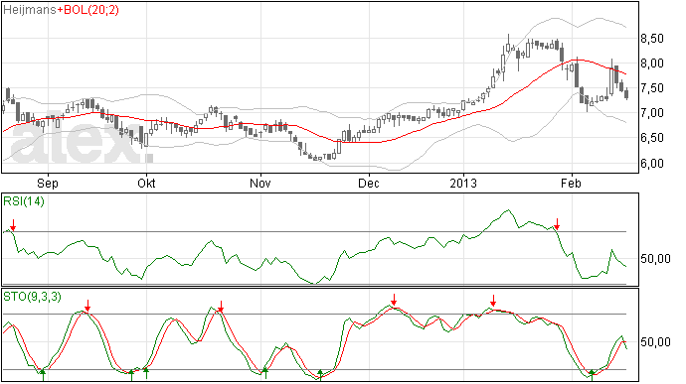Click the Sep month label
Image resolution: width=686 pixels, height=384 pixels.
coord(48,183)
